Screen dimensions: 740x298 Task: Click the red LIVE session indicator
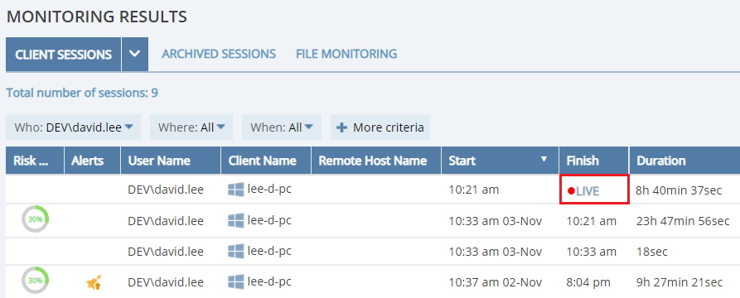point(583,191)
